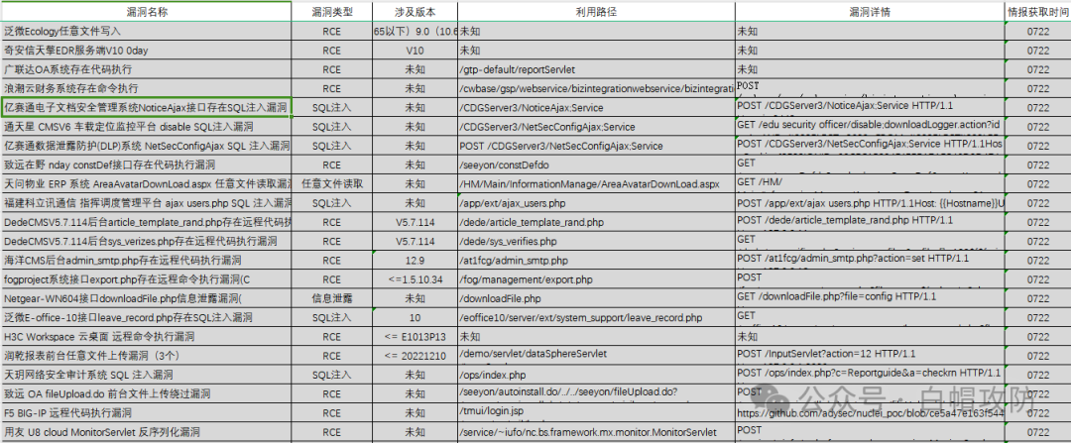Select the SQL注入 cell in 天玥网络安全审计系统 row
The height and width of the screenshot is (443, 1071).
tap(332, 375)
